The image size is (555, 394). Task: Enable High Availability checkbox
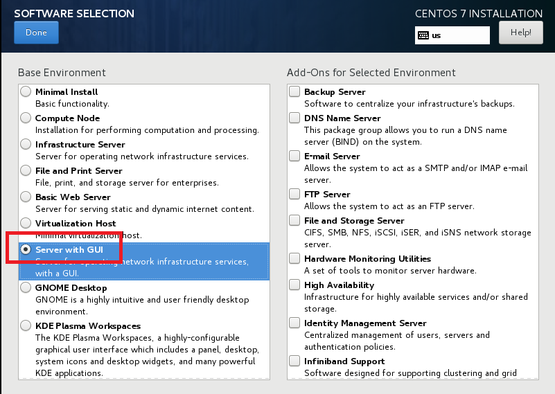click(294, 285)
